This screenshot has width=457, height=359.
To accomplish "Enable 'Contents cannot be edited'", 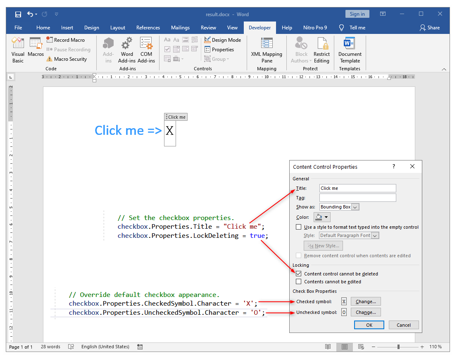I will coord(299,282).
